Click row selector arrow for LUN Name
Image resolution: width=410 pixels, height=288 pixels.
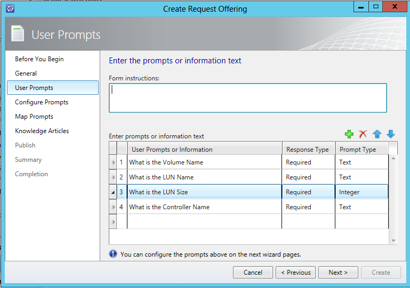[x=112, y=177]
